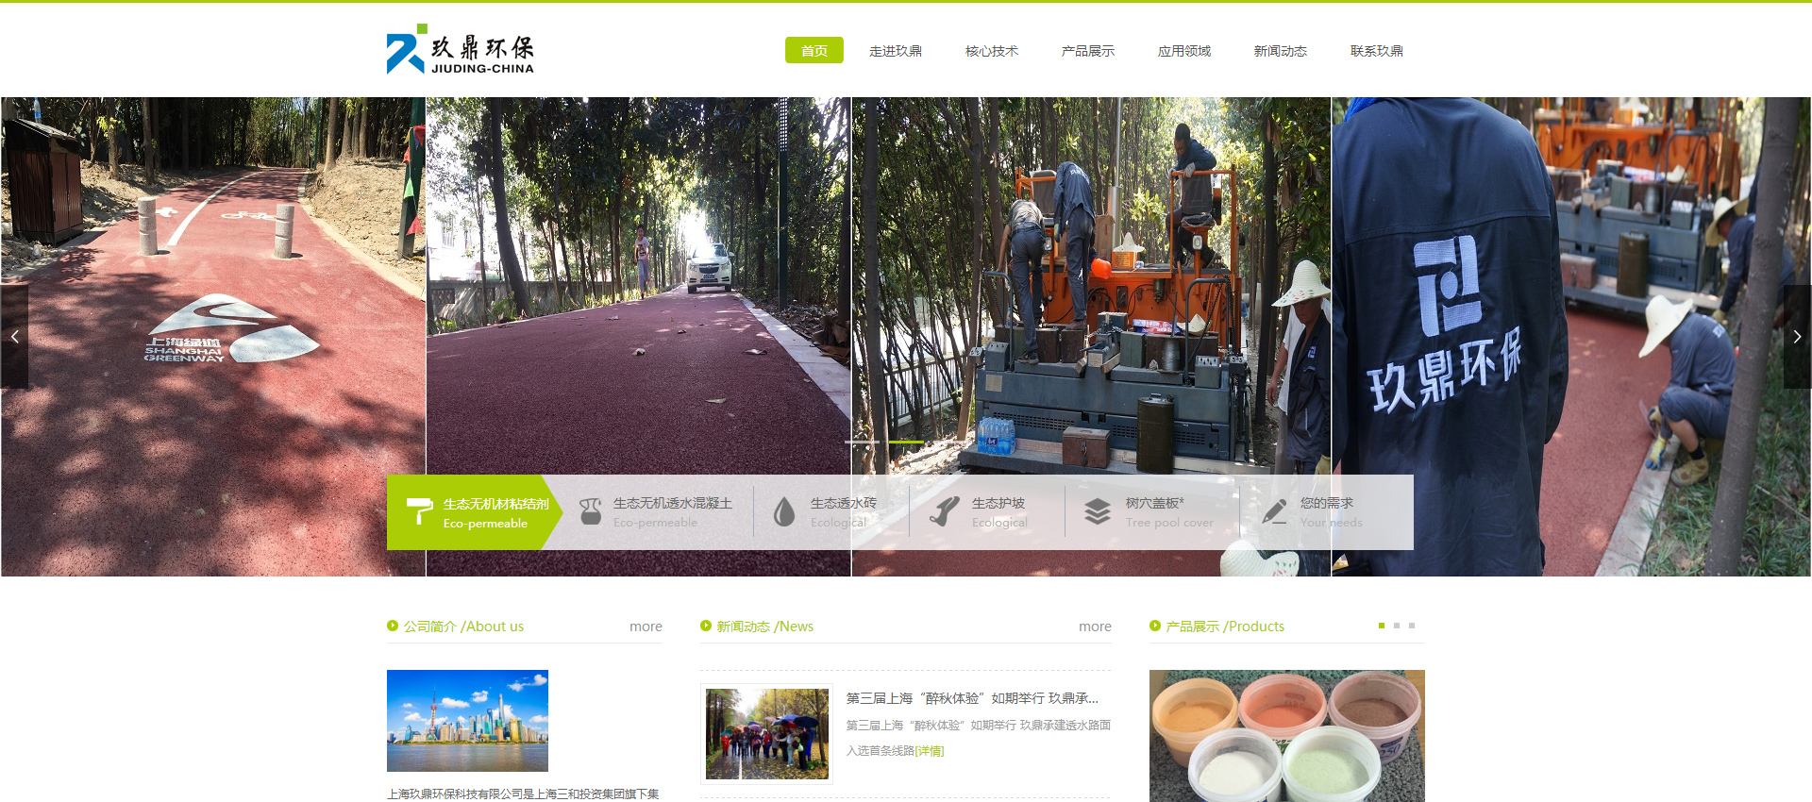The width and height of the screenshot is (1812, 802).
Task: Select the green active carousel line indicator
Action: tap(906, 442)
